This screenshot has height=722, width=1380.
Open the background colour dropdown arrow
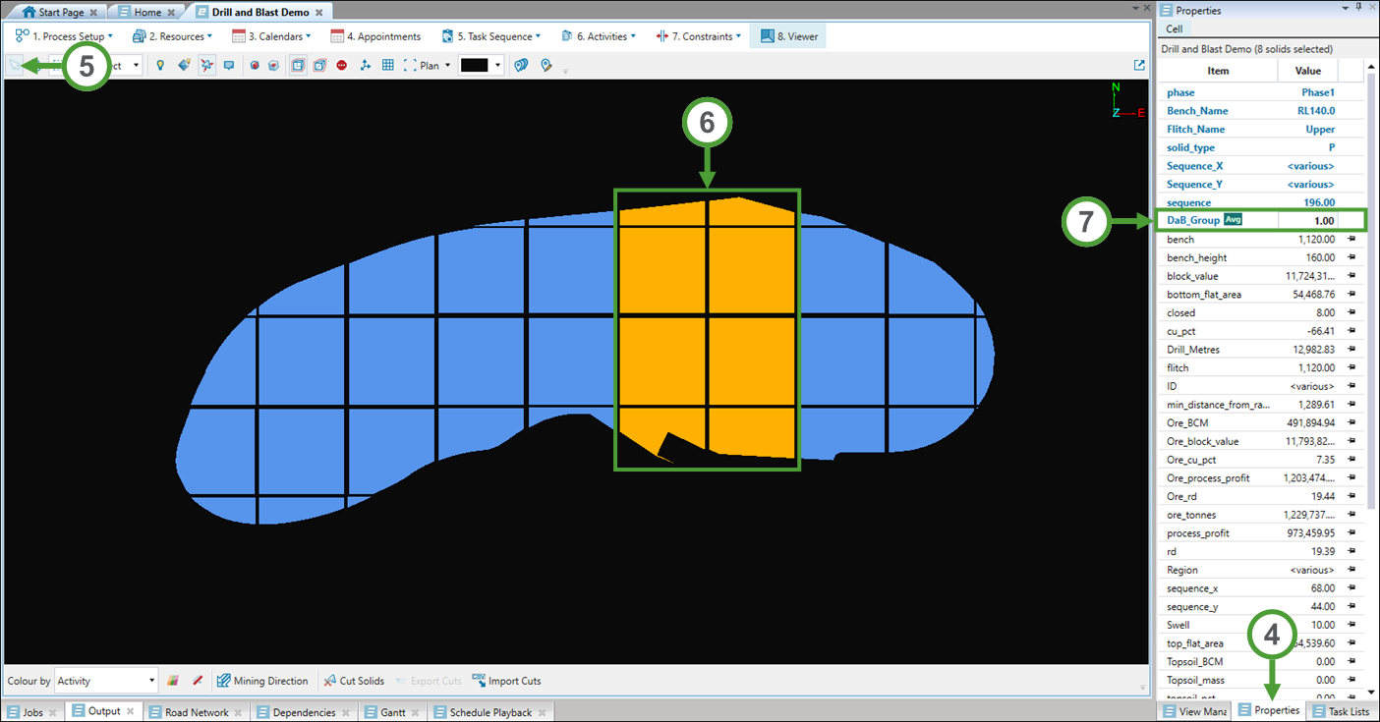pos(498,65)
